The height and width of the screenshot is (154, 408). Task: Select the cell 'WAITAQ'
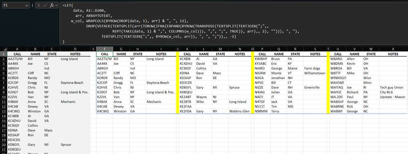(338, 87)
